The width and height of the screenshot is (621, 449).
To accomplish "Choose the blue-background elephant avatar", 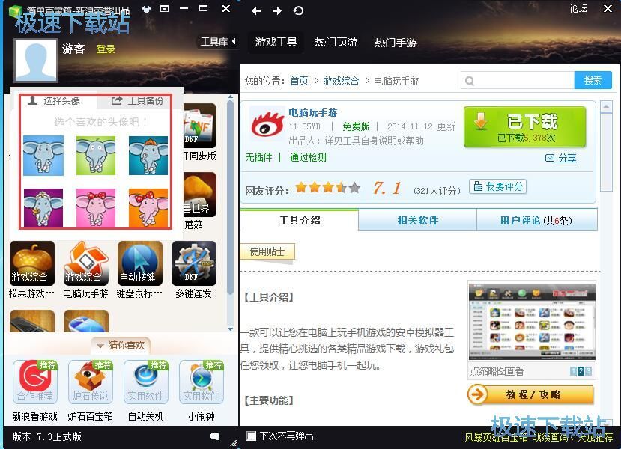I will point(43,156).
